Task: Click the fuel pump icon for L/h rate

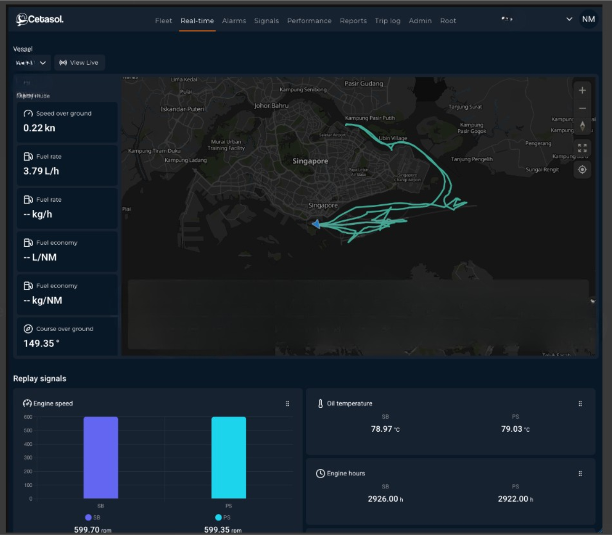Action: click(x=28, y=157)
